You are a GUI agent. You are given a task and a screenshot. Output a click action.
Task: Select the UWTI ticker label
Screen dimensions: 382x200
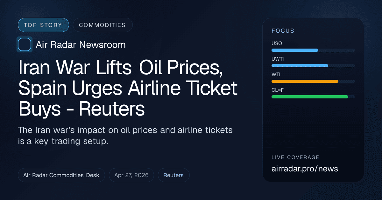278,59
